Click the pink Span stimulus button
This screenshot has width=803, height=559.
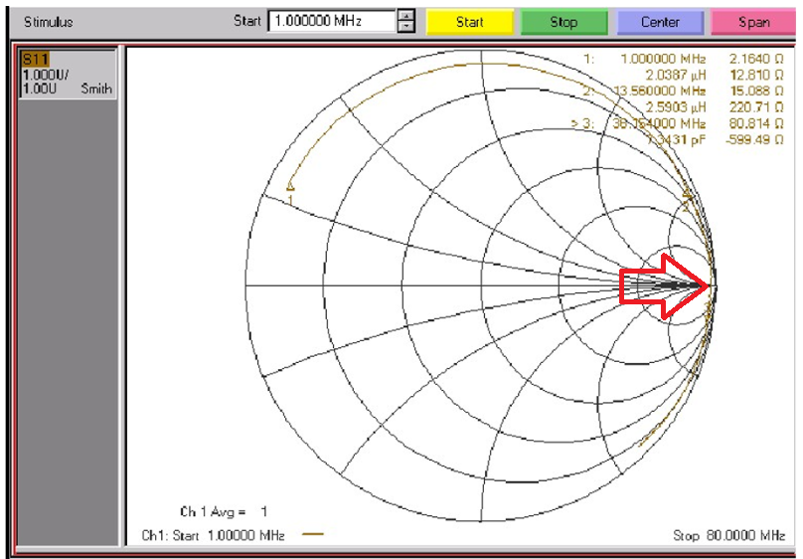[x=754, y=22]
